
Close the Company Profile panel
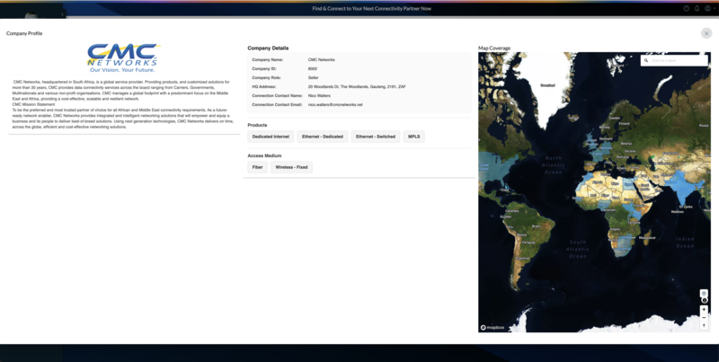point(706,33)
